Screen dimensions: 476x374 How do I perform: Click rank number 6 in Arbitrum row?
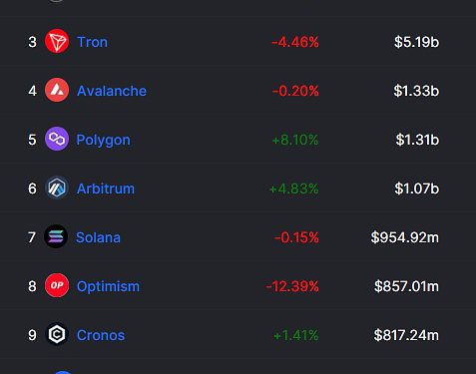coord(32,188)
